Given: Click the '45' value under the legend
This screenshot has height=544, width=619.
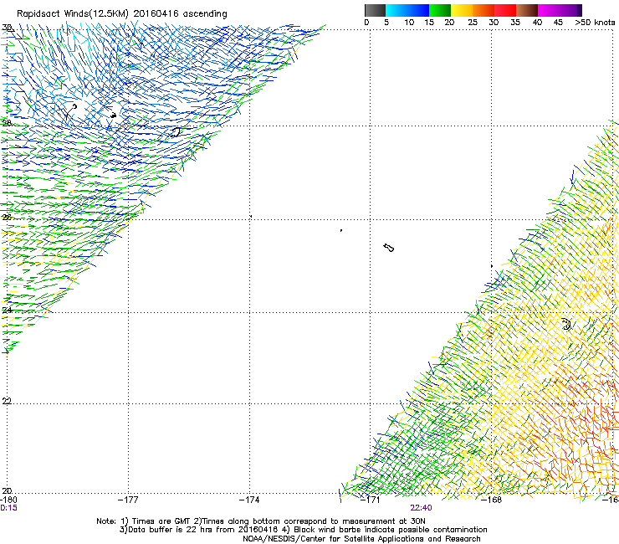Looking at the screenshot, I should 558,23.
